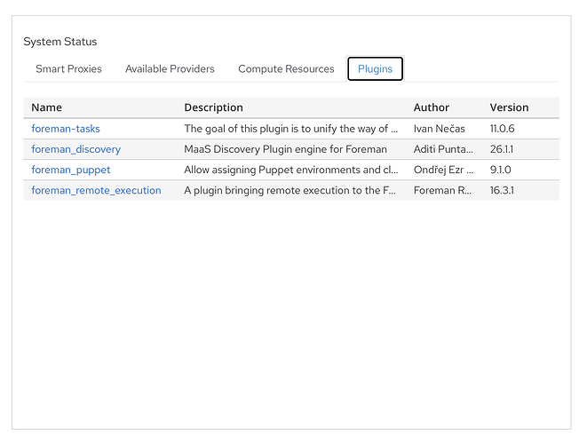Viewport: 587px width, 444px height.
Task: Click the Author column header
Action: (432, 107)
